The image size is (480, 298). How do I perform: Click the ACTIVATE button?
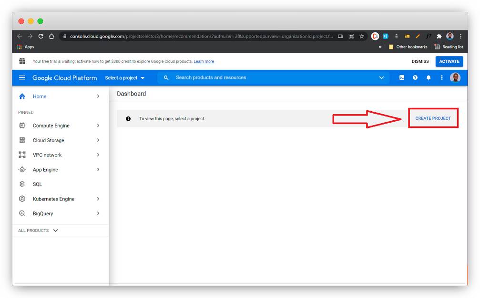point(449,61)
